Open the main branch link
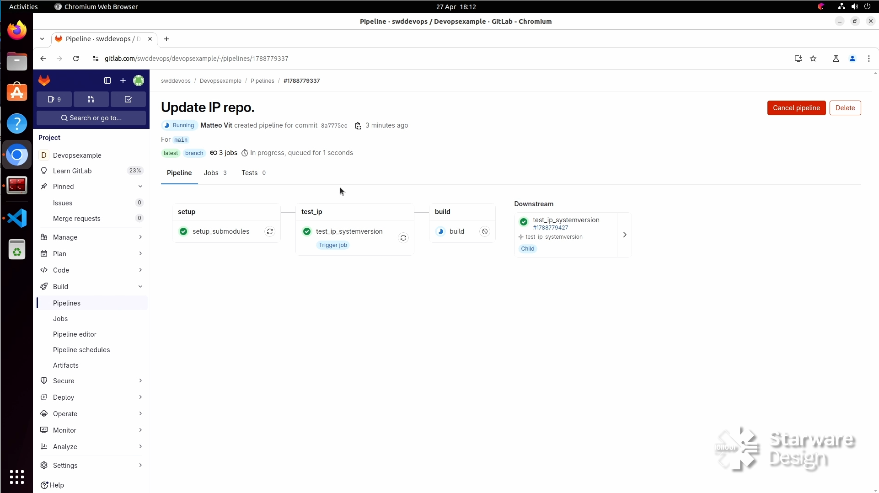 [x=181, y=140]
